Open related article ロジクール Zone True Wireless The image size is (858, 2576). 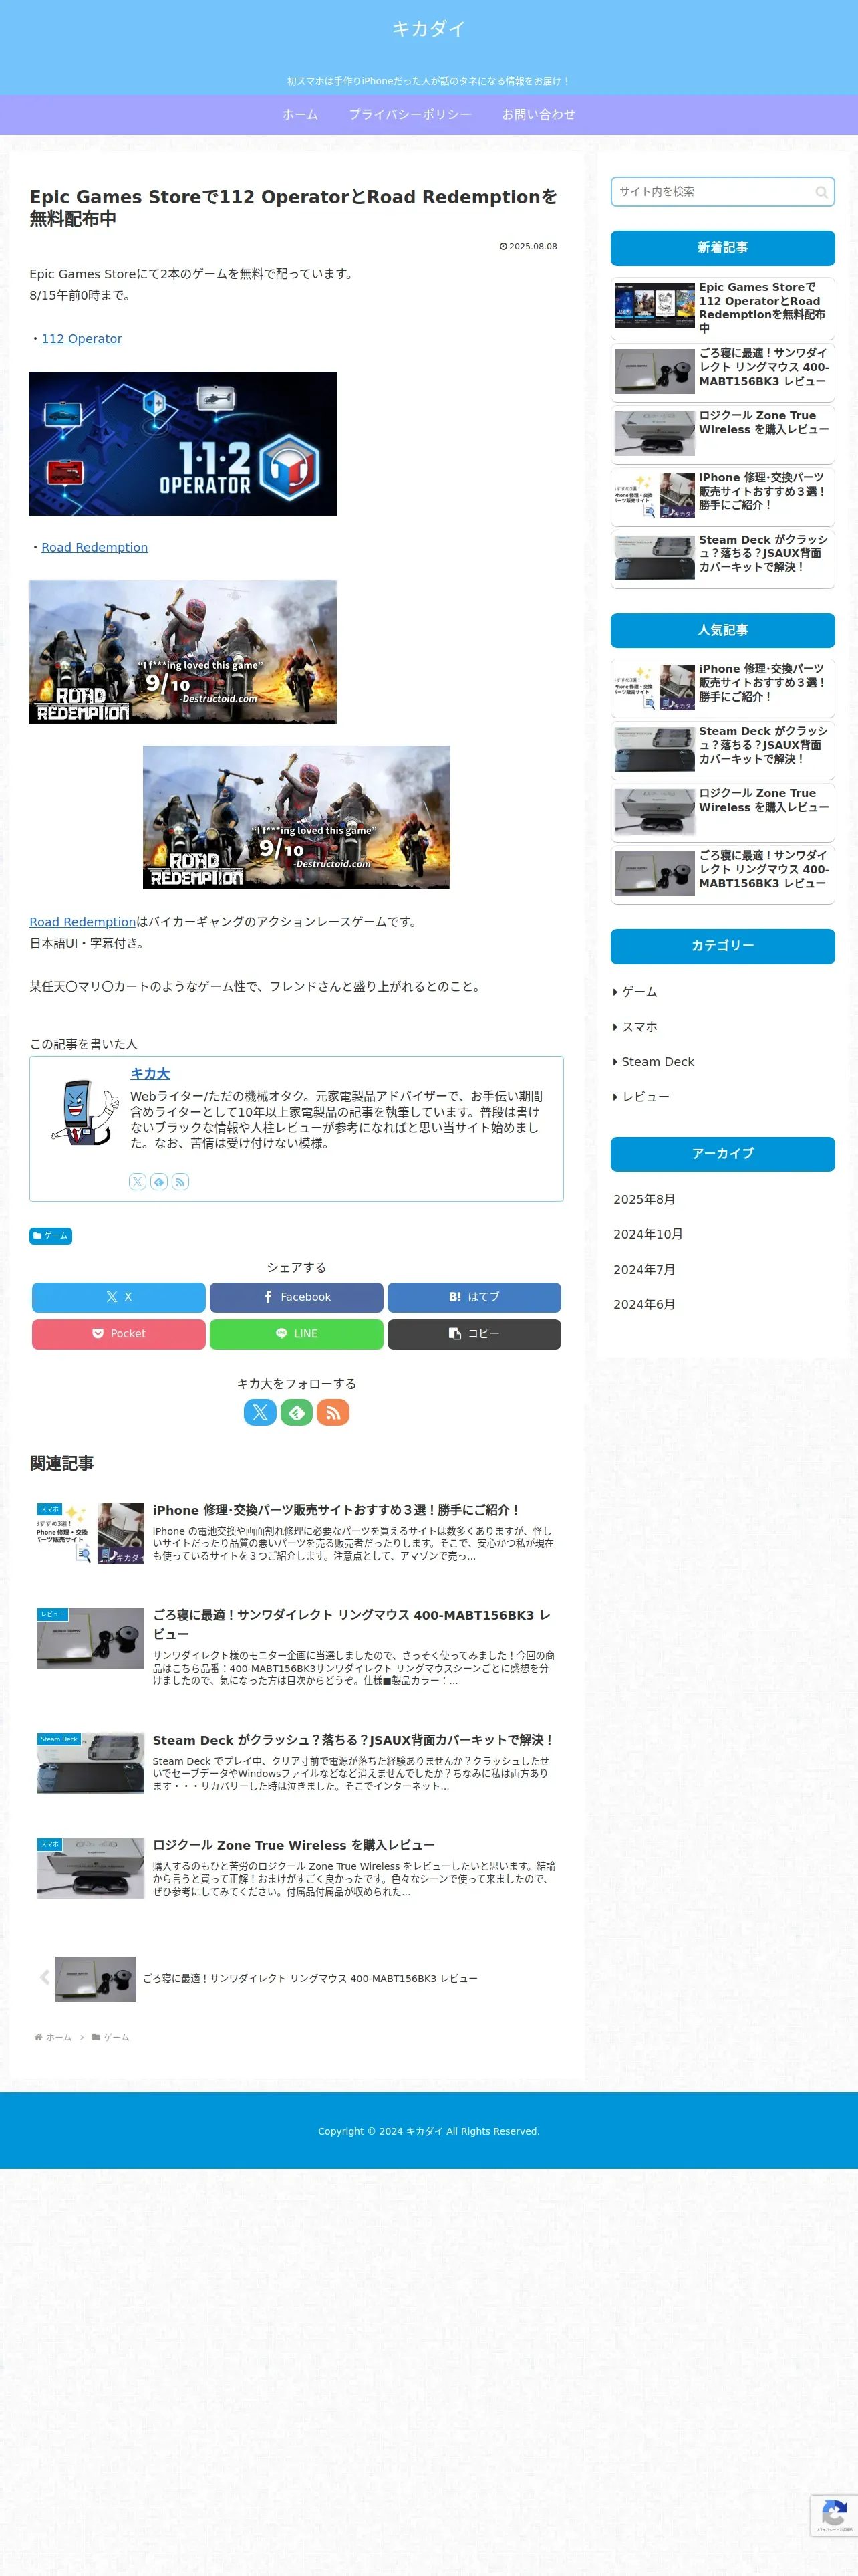297,1867
